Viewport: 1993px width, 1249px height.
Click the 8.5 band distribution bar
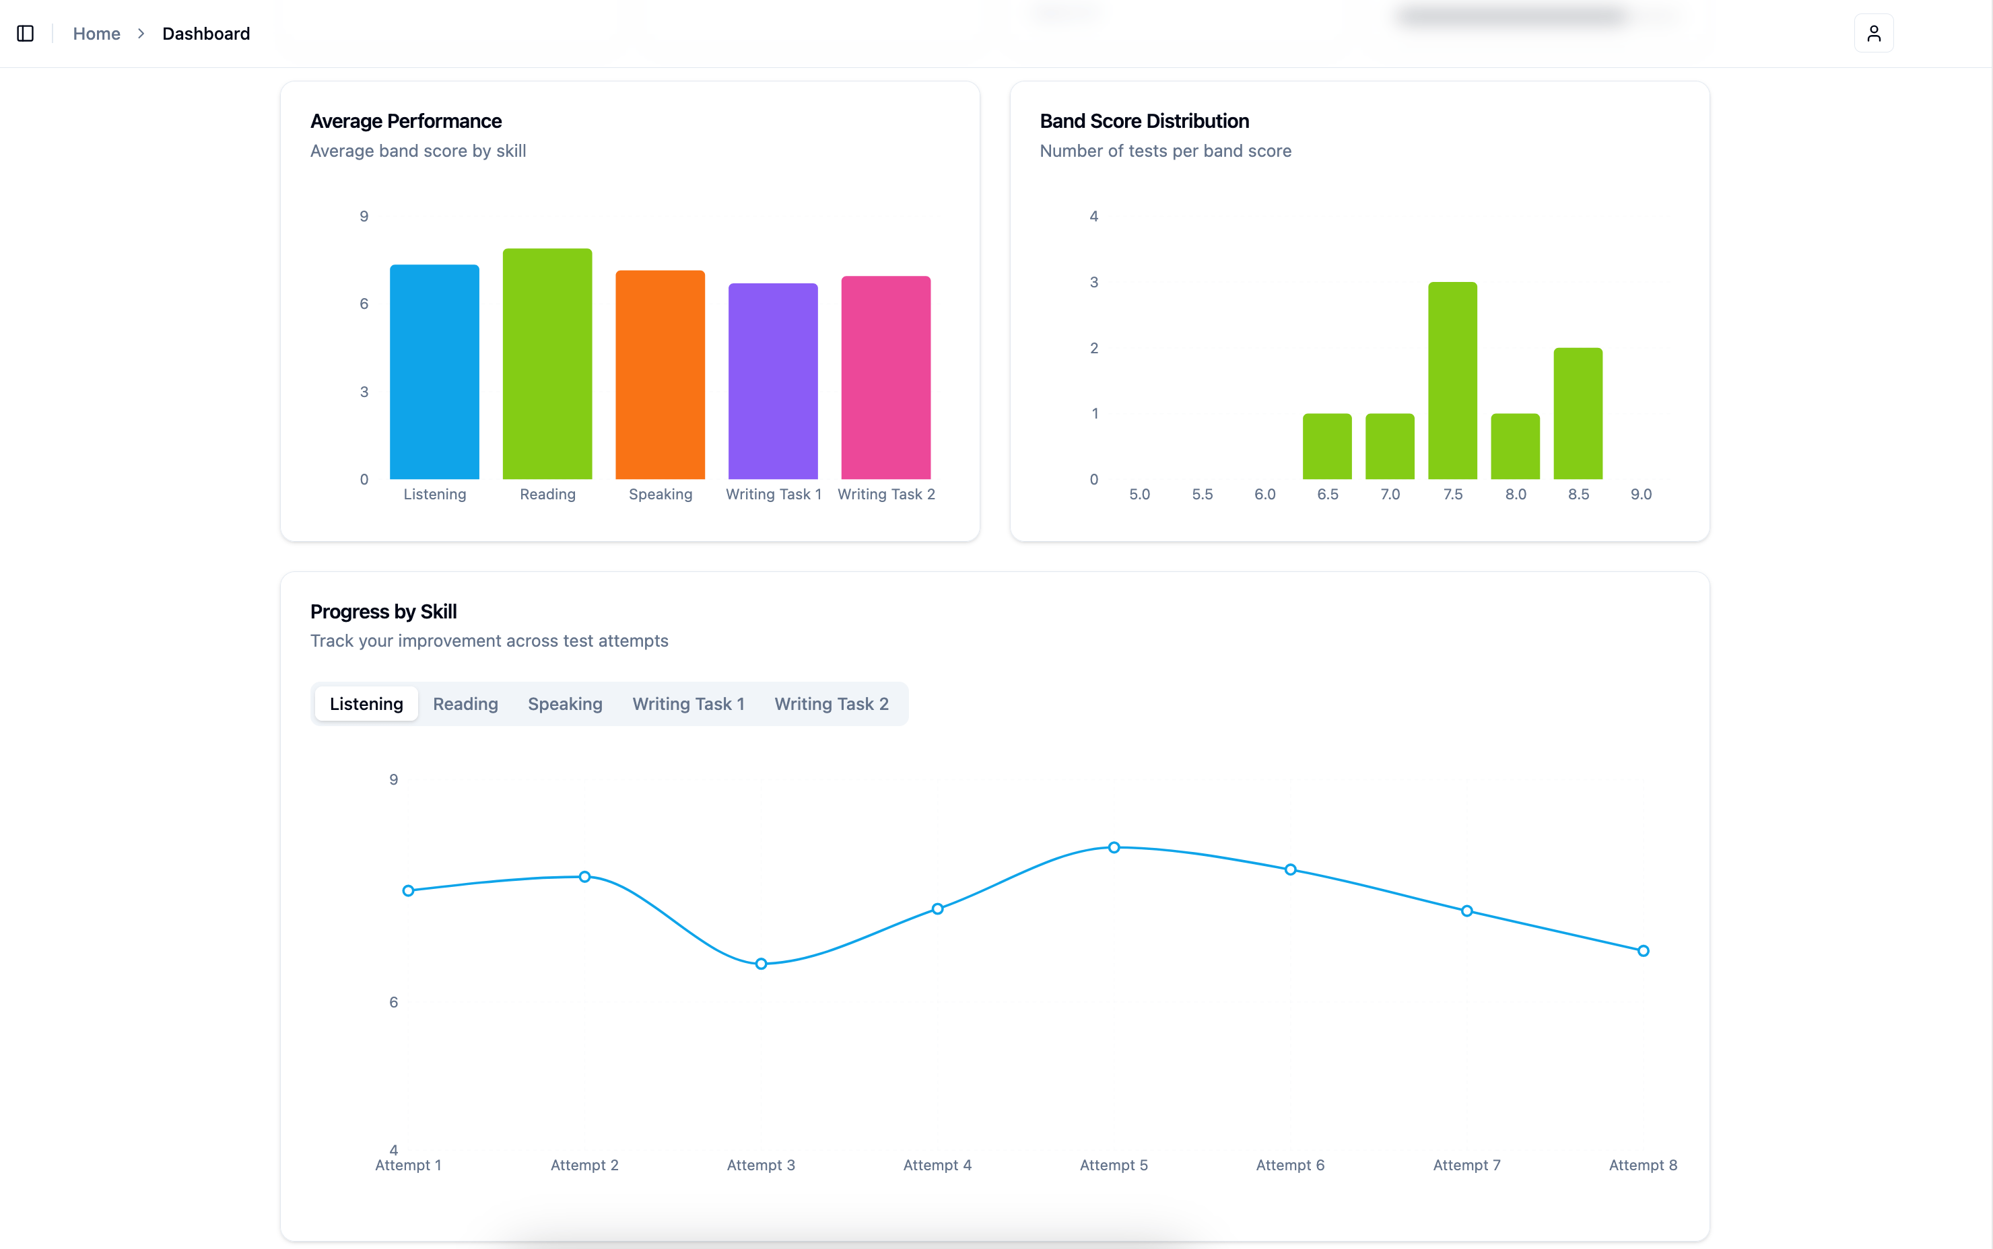(1578, 413)
